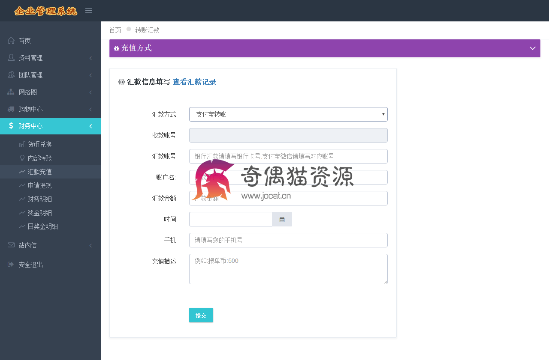The width and height of the screenshot is (549, 360).
Task: Expand 网络图 submenu arrow
Action: point(90,92)
